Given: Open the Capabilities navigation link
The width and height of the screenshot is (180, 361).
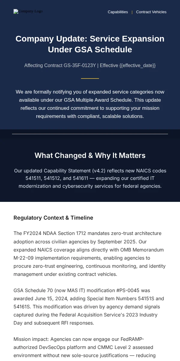Looking at the screenshot, I should click(x=118, y=12).
